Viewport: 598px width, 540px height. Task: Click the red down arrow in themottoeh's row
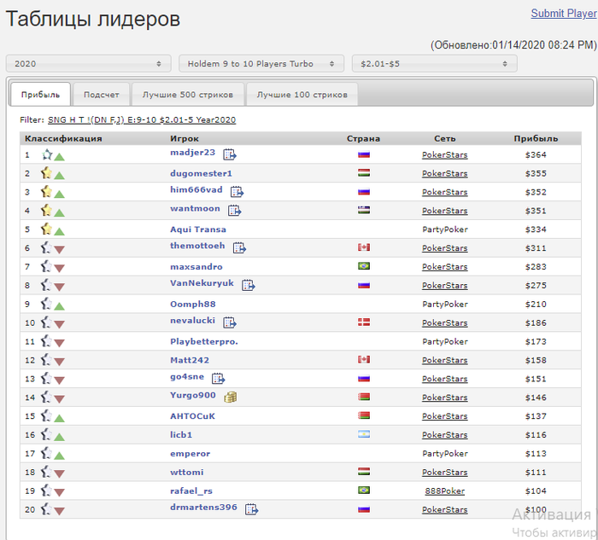[x=59, y=250]
